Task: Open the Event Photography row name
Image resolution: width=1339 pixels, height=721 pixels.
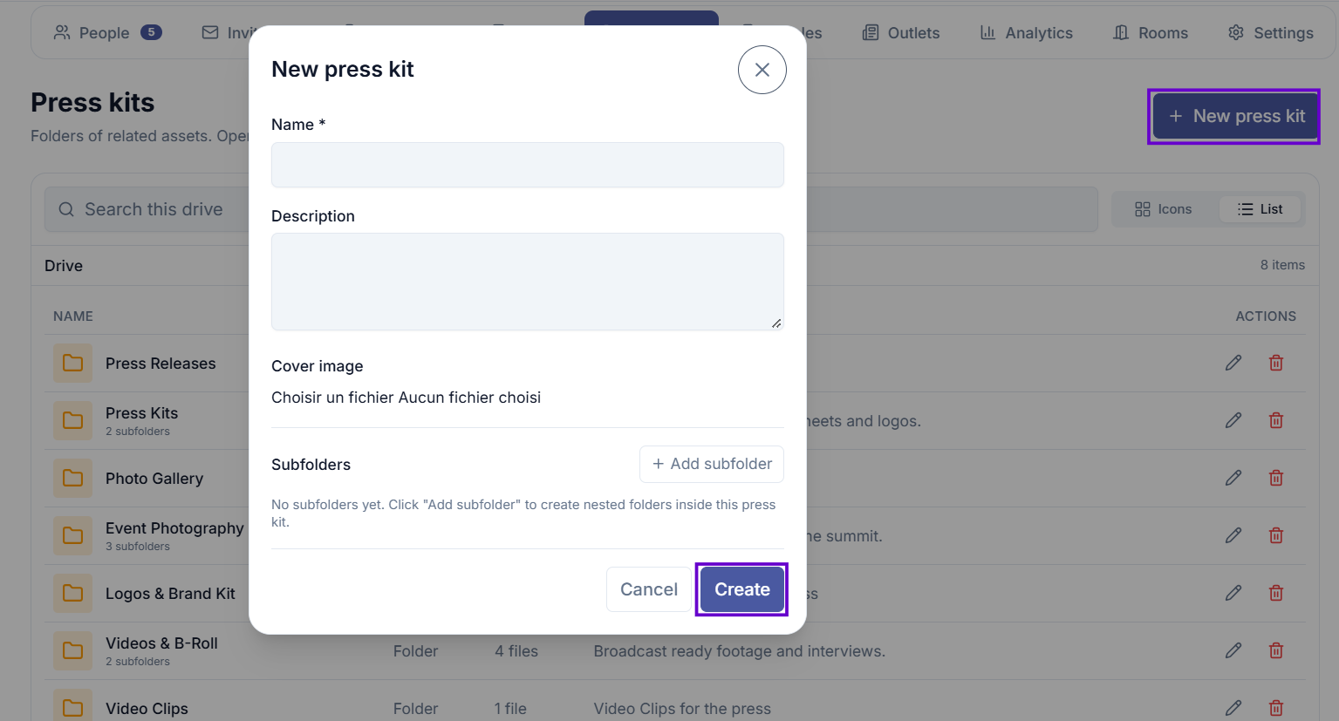Action: [x=174, y=528]
